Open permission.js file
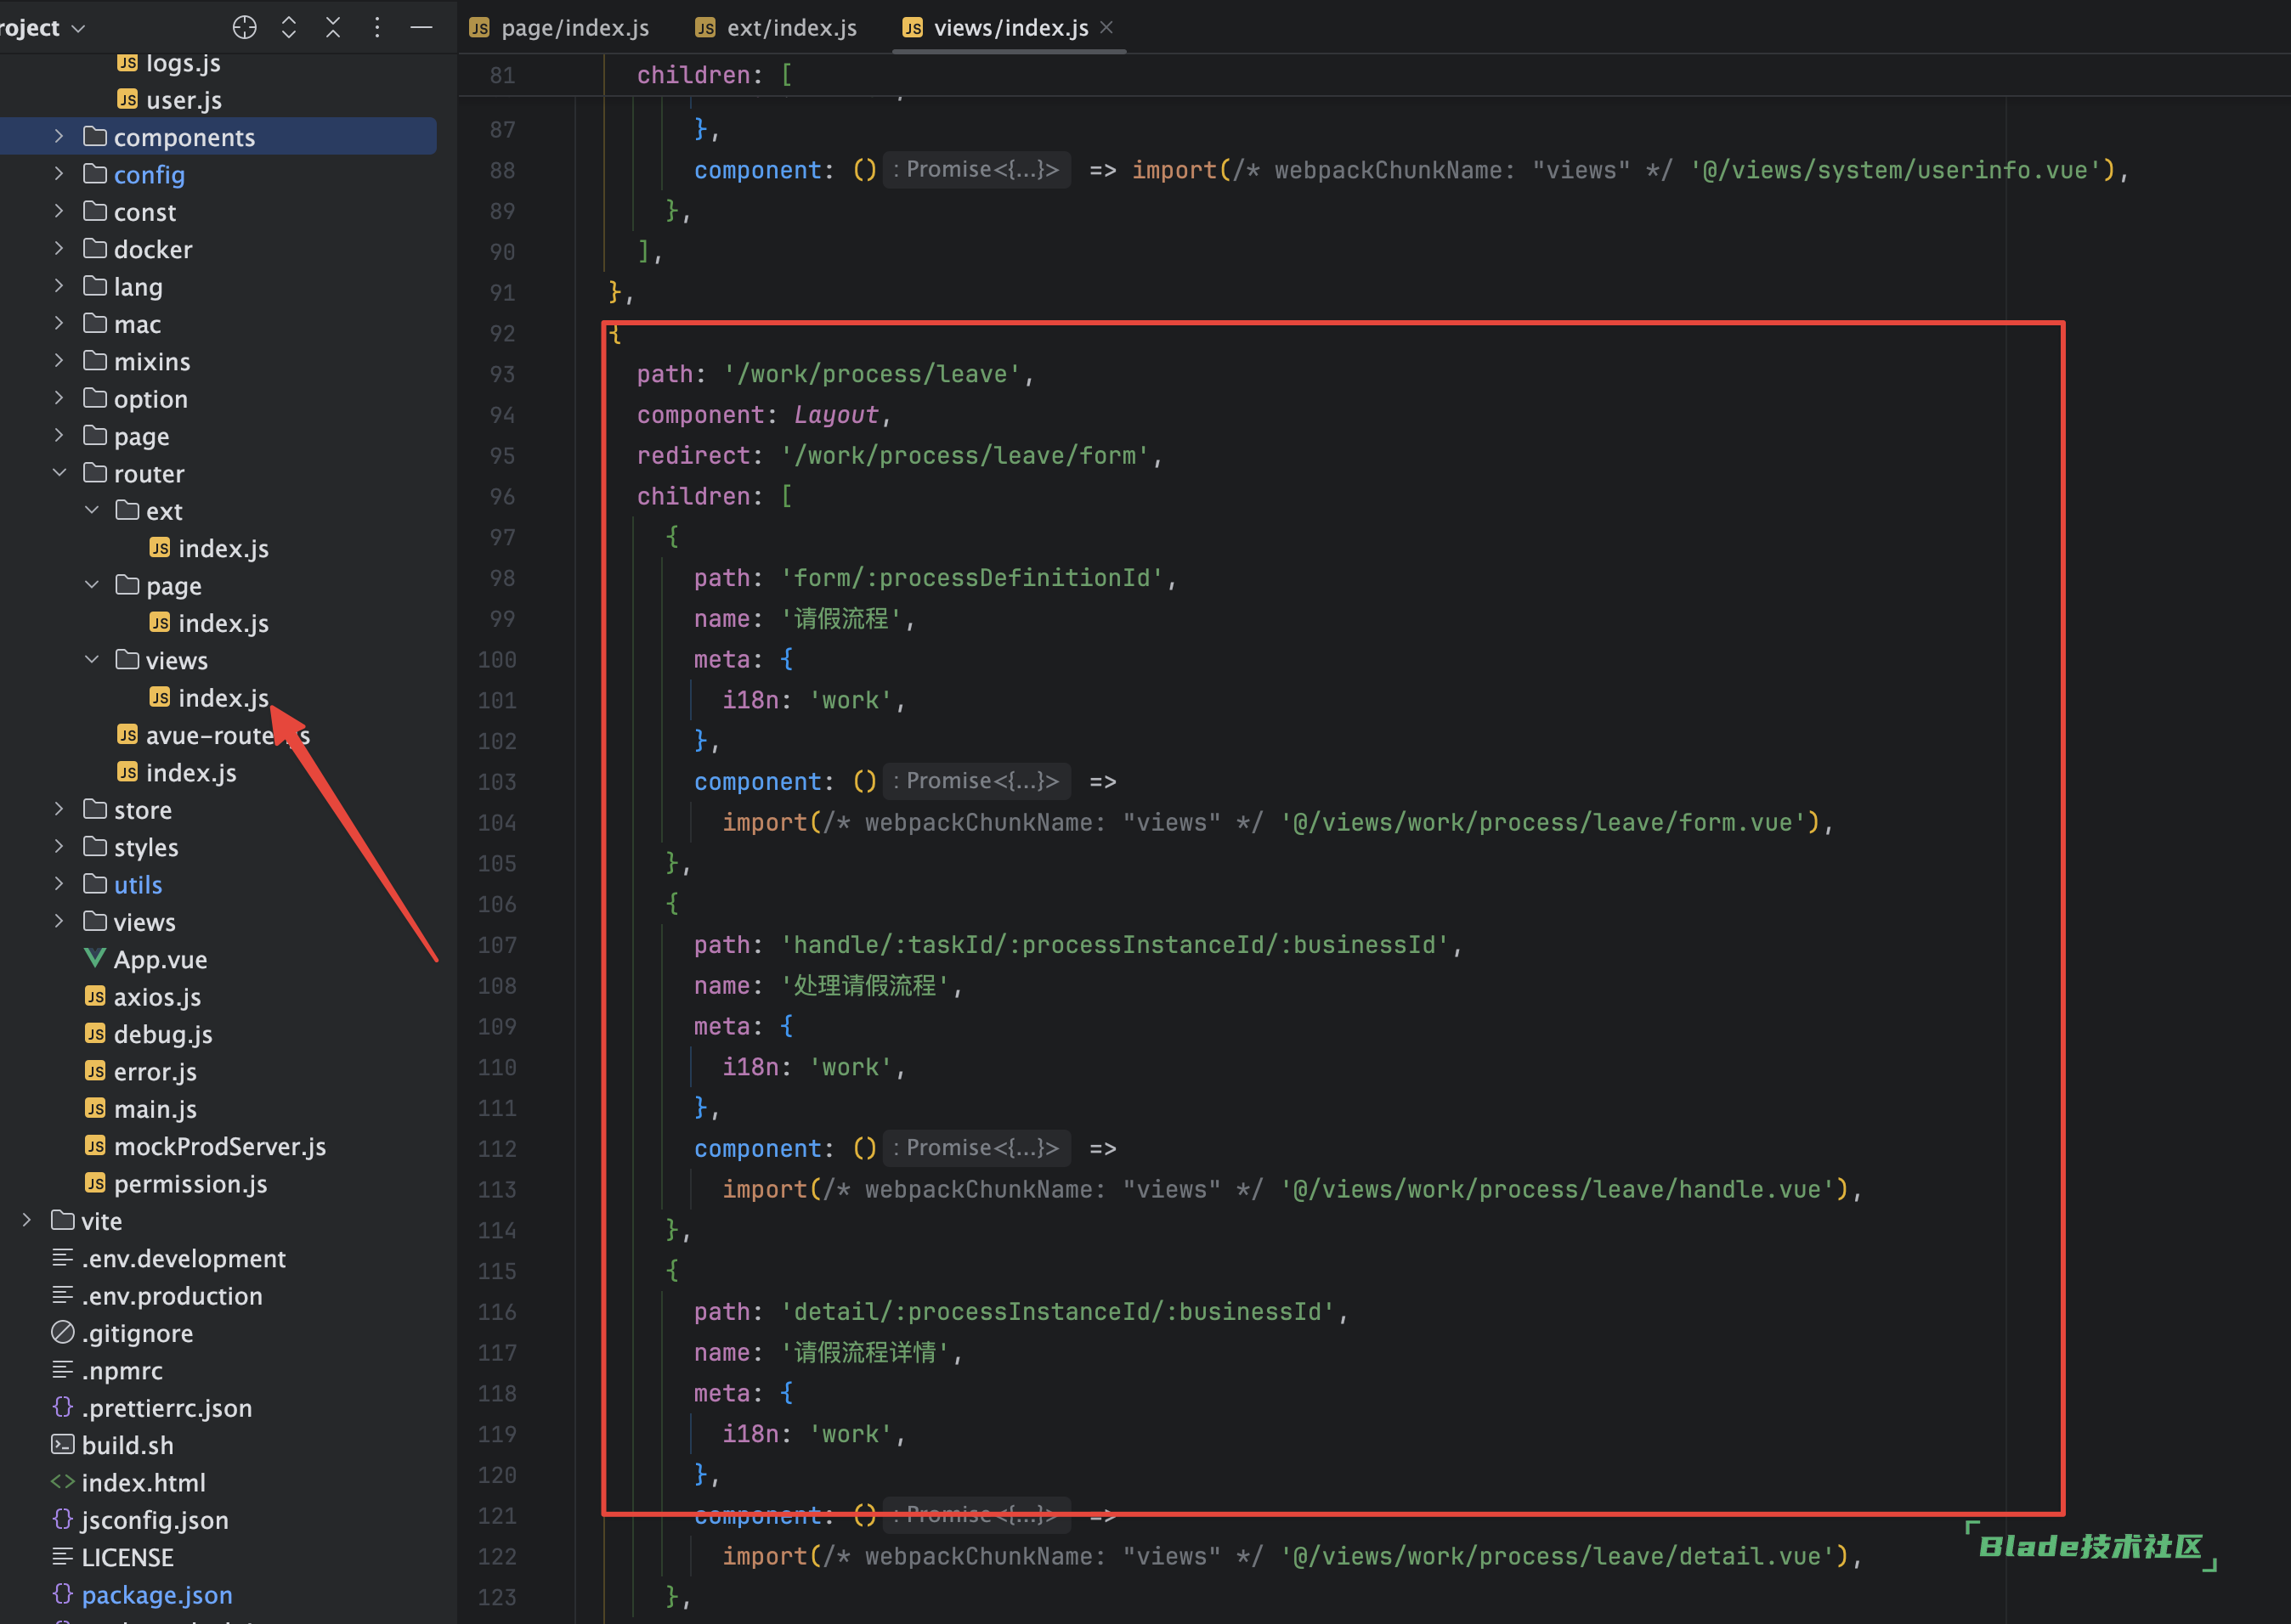This screenshot has width=2291, height=1624. click(176, 1184)
